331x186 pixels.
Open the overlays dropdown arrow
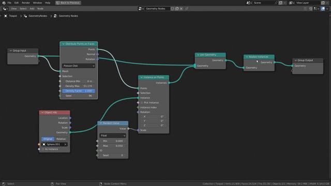(x=327, y=9)
